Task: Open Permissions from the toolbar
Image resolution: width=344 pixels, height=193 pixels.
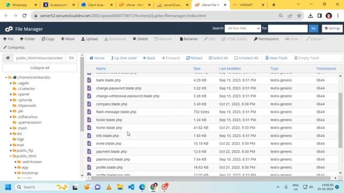Action: [x=266, y=39]
